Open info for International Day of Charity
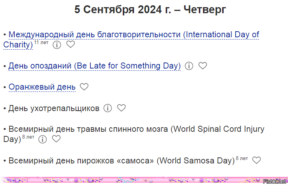The image size is (288, 186). tap(57, 45)
